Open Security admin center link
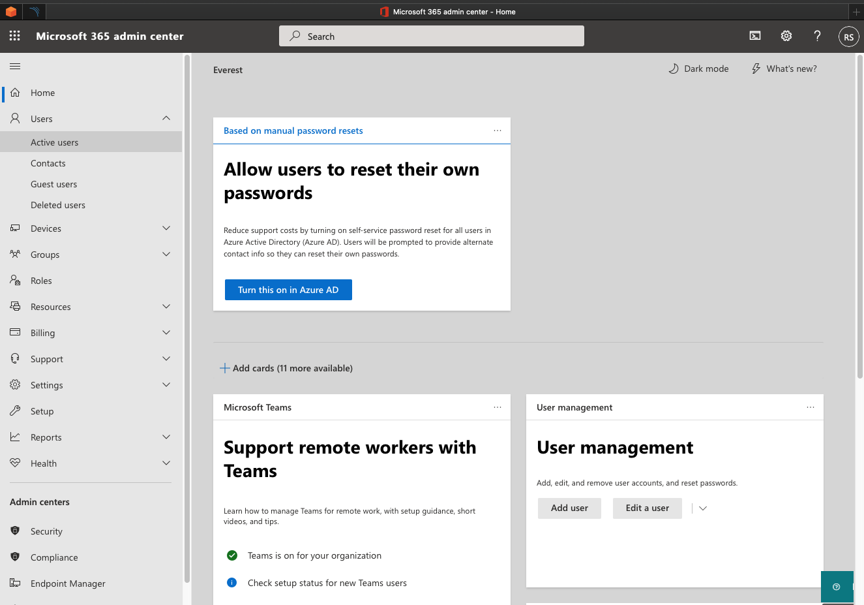Viewport: 864px width, 605px height. 91,531
